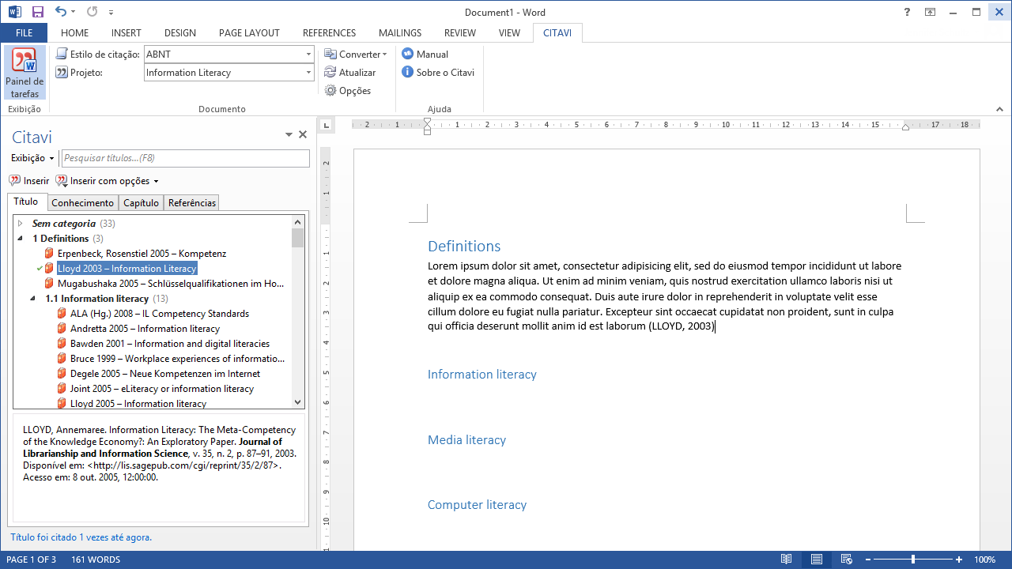Image resolution: width=1012 pixels, height=569 pixels.
Task: Click the Atualizar button
Action: (350, 73)
